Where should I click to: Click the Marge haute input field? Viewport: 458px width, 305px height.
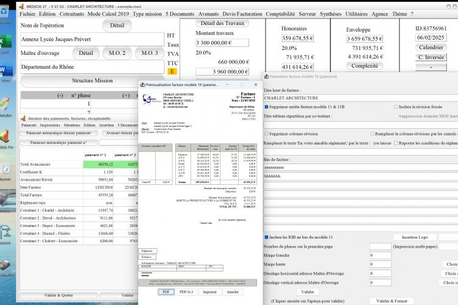point(380,264)
